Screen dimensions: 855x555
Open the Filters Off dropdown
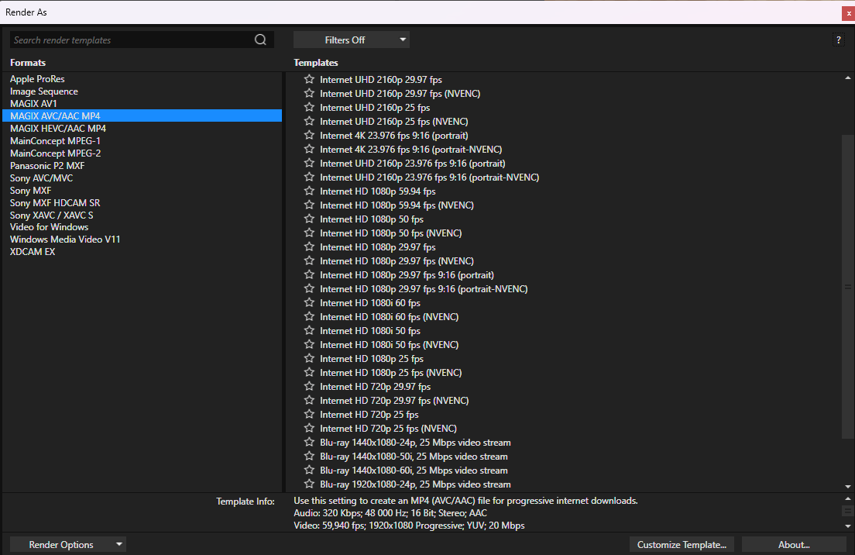pos(352,40)
